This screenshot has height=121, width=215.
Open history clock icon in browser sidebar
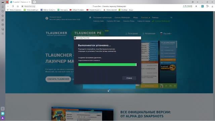pos(3,11)
